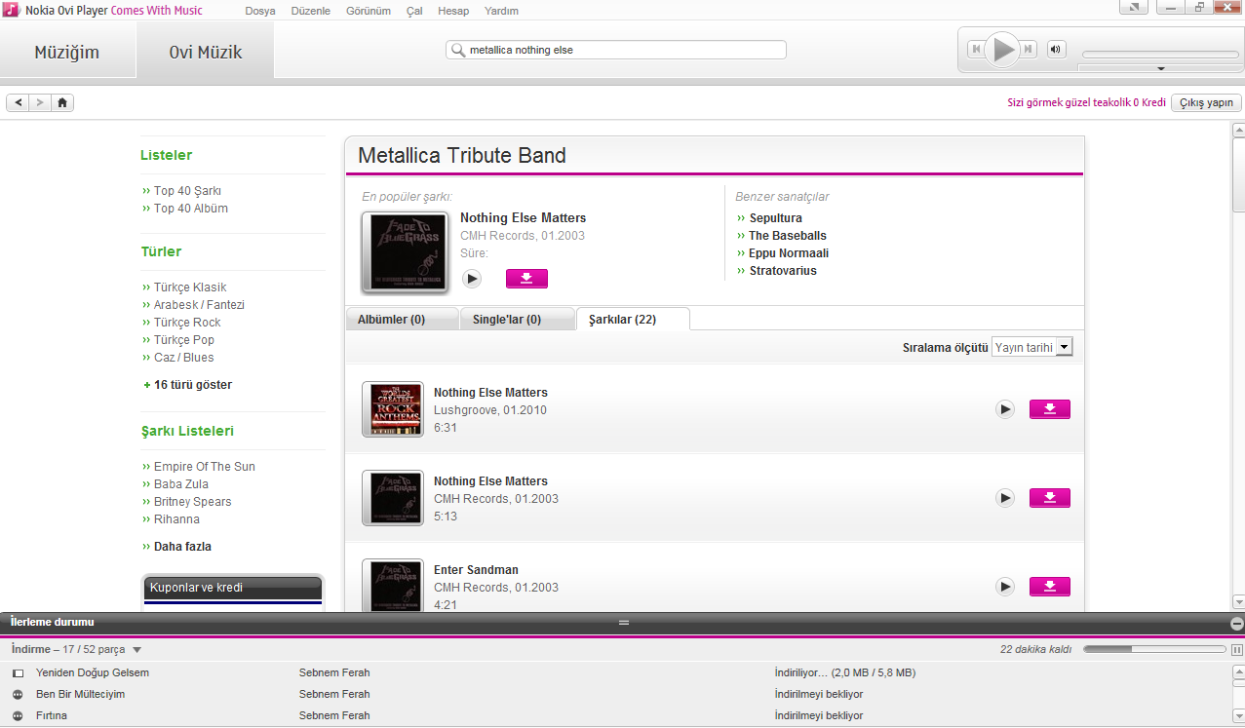The width and height of the screenshot is (1245, 728).
Task: Expand the İndirme parça dropdown arrow
Action: click(136, 650)
